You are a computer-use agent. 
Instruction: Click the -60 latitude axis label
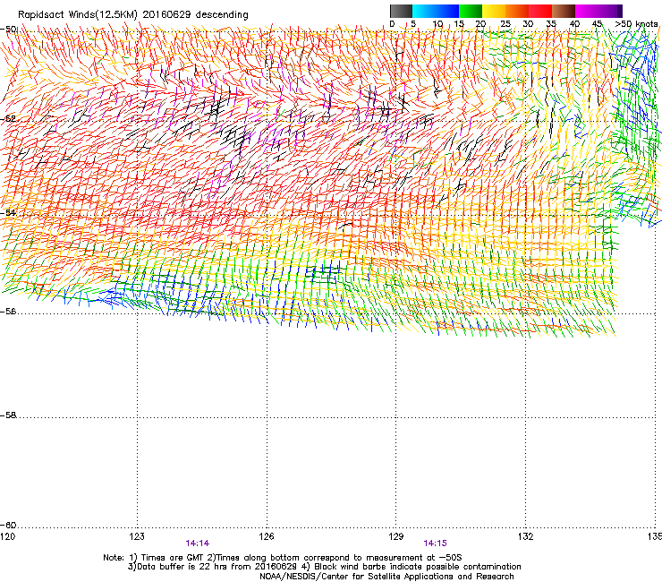[x=8, y=525]
